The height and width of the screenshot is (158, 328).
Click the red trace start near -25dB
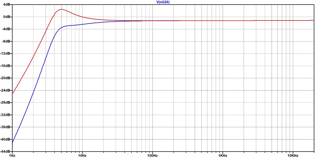pos(13,93)
